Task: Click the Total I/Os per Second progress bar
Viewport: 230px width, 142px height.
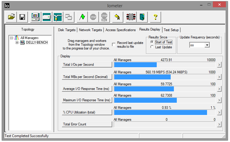Action: [x=165, y=65]
